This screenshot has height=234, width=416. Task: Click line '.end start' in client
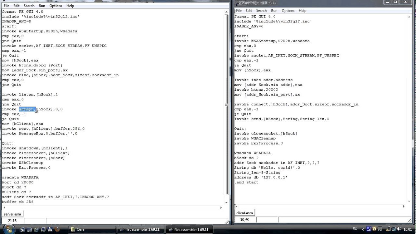pos(246,182)
